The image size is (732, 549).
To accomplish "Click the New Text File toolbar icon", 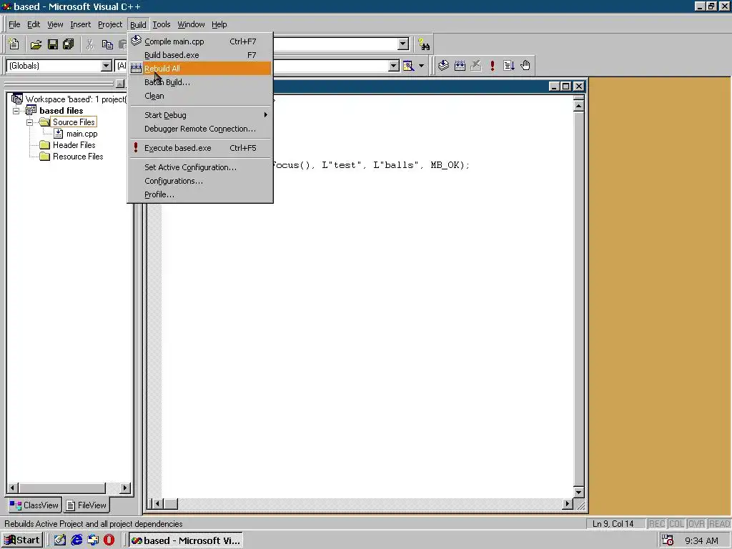I will [x=14, y=44].
